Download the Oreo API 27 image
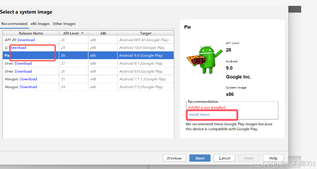317x169 pixels. tap(23, 64)
